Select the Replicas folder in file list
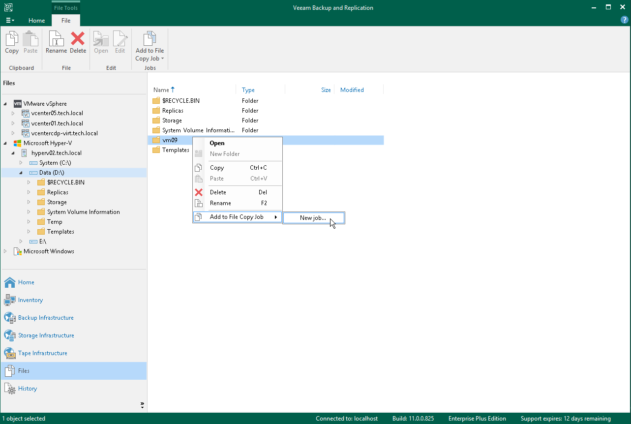Image resolution: width=631 pixels, height=424 pixels. [x=173, y=111]
